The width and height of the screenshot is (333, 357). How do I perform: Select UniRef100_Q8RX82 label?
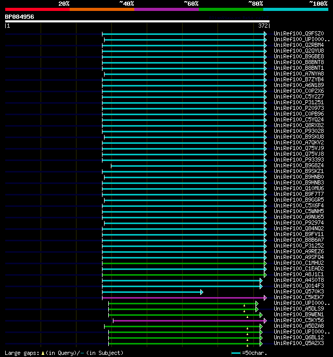coord(299,125)
